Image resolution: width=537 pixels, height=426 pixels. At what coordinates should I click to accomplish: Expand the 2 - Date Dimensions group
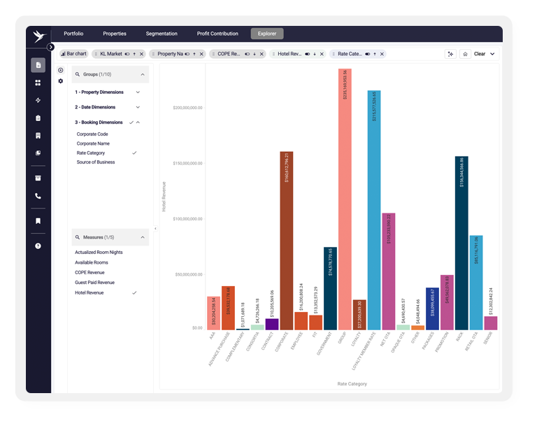[138, 107]
